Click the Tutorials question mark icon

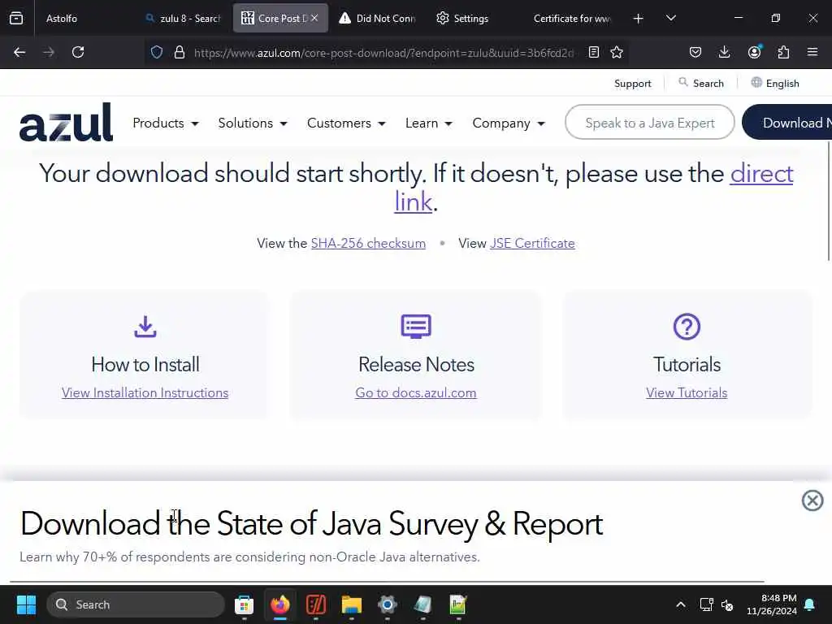(x=687, y=327)
